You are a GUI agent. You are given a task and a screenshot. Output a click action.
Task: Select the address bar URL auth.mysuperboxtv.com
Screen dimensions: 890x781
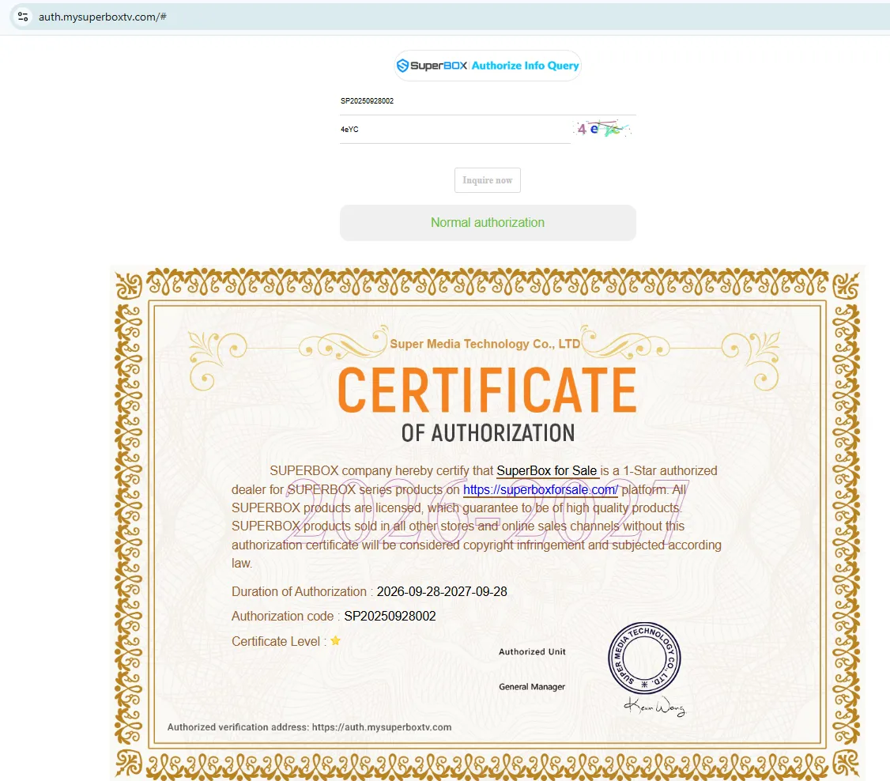[102, 17]
